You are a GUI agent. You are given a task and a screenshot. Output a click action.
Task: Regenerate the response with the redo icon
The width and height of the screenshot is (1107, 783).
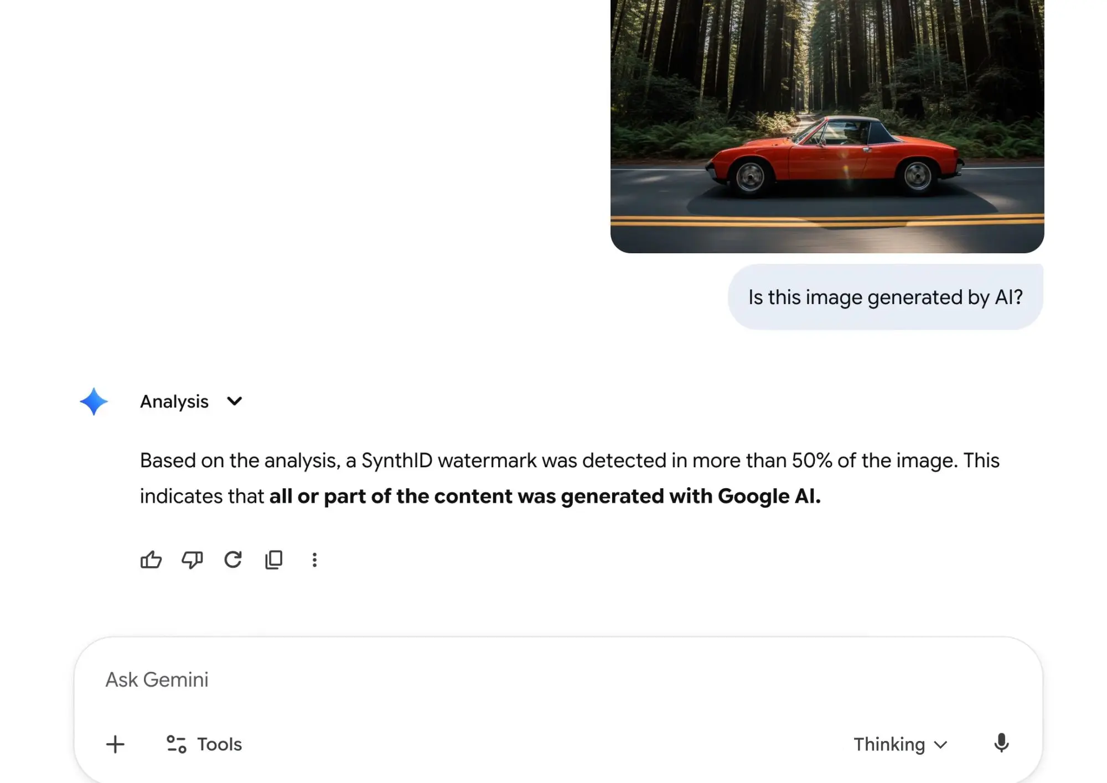pyautogui.click(x=233, y=560)
